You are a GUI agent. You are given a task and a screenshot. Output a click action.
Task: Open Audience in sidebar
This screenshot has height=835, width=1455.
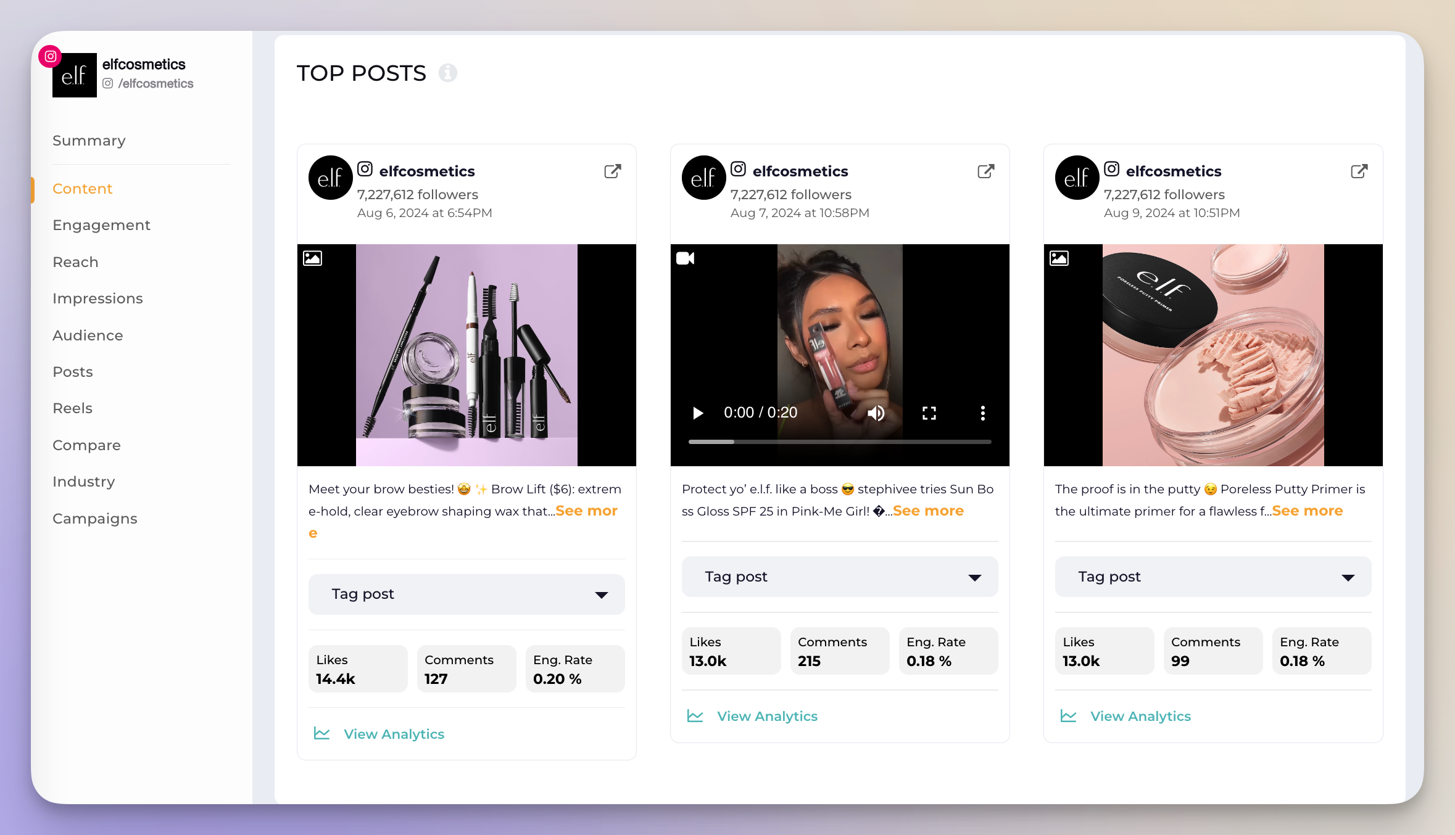pos(88,335)
